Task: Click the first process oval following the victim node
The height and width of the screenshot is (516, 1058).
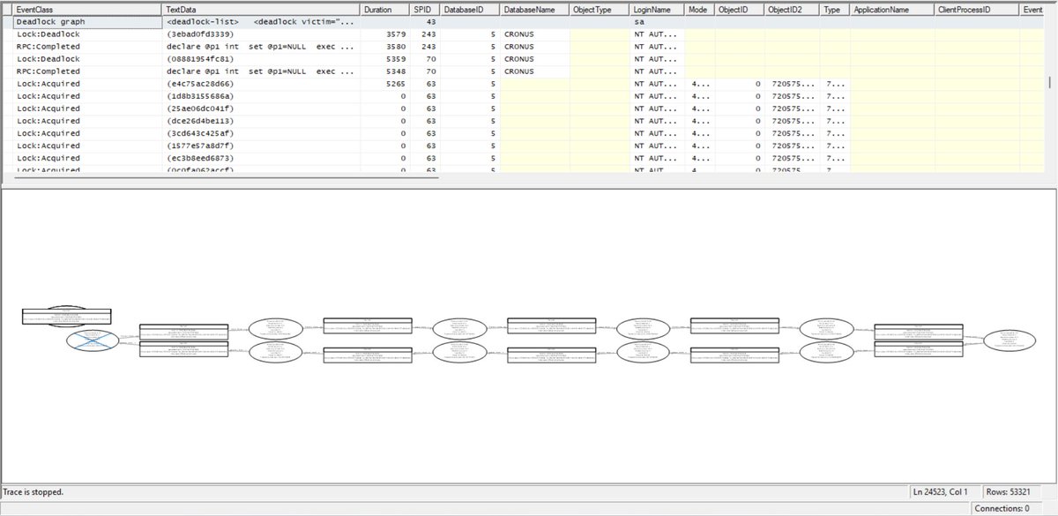Action: [276, 328]
